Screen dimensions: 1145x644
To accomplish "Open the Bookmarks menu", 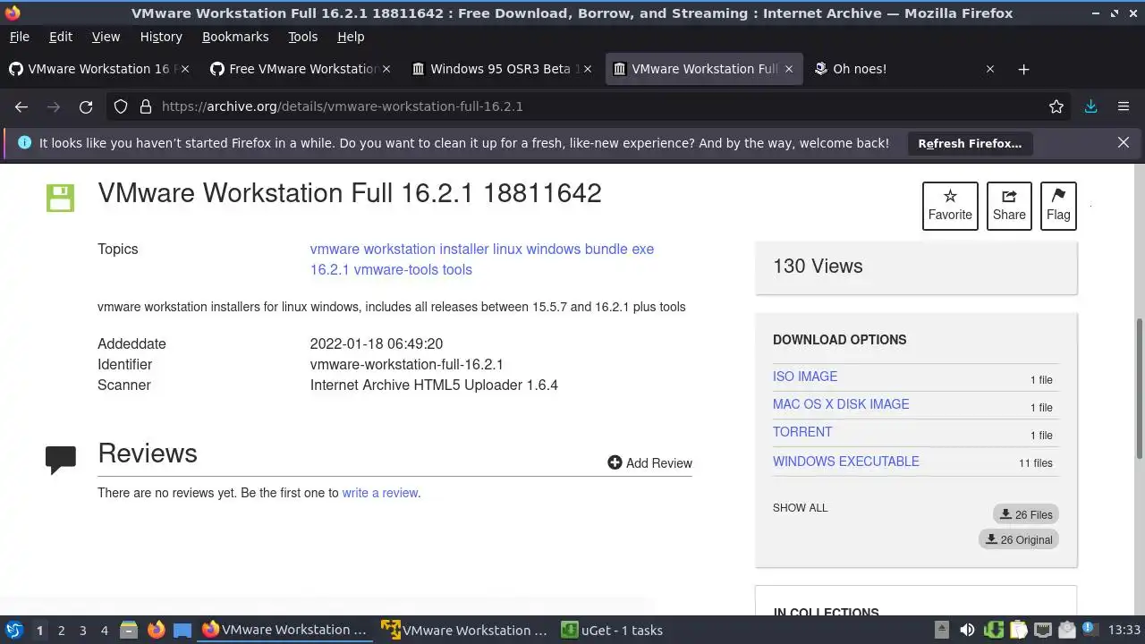I will [235, 37].
